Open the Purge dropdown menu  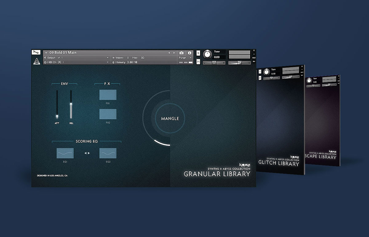(x=185, y=58)
